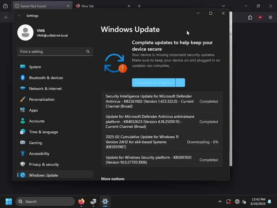Expand the hidden tray icons chevron

click(x=220, y=201)
